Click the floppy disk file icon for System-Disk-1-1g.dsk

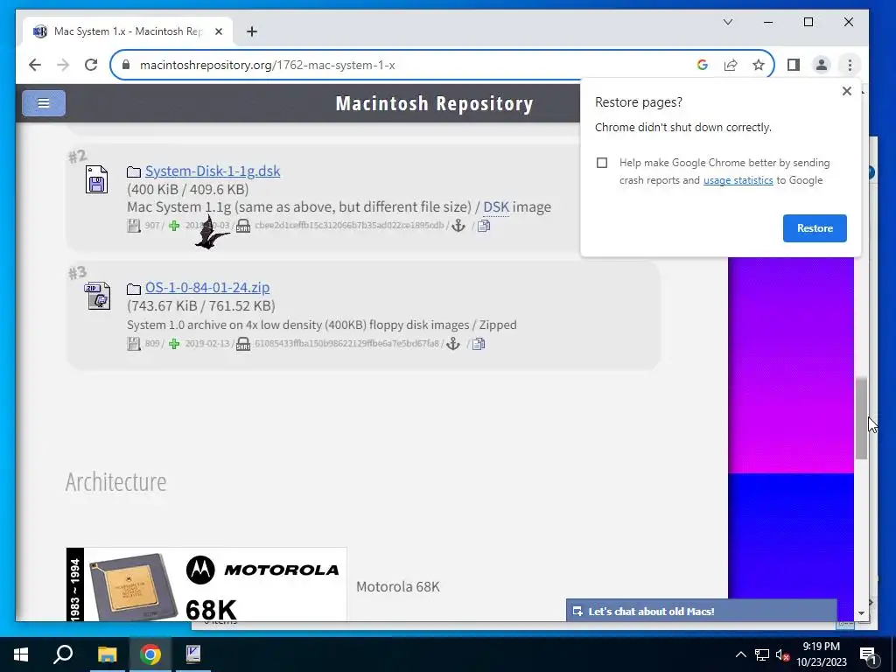[x=96, y=179]
